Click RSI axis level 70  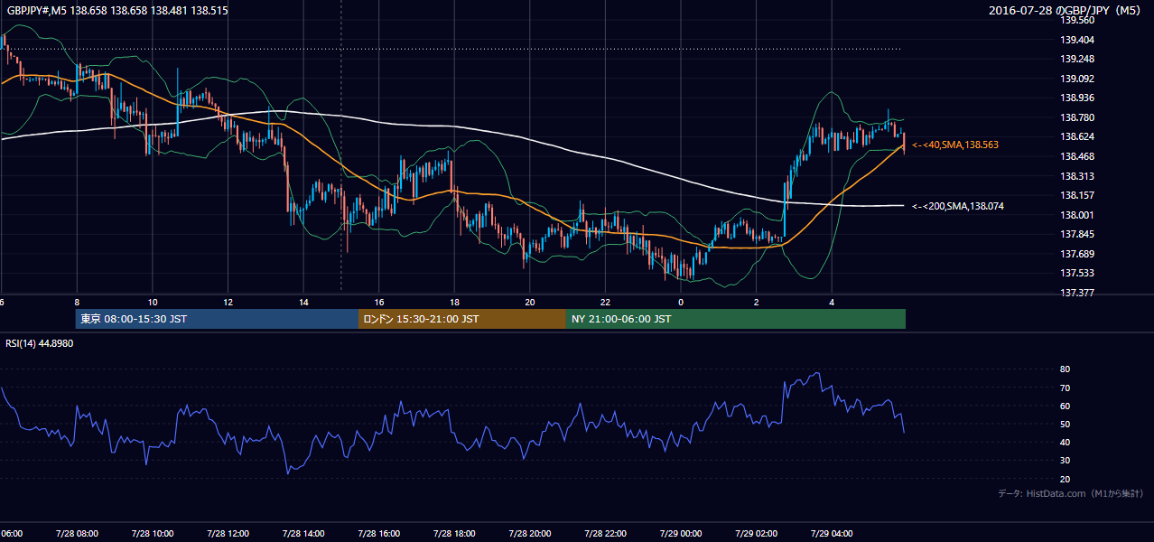coord(1066,388)
